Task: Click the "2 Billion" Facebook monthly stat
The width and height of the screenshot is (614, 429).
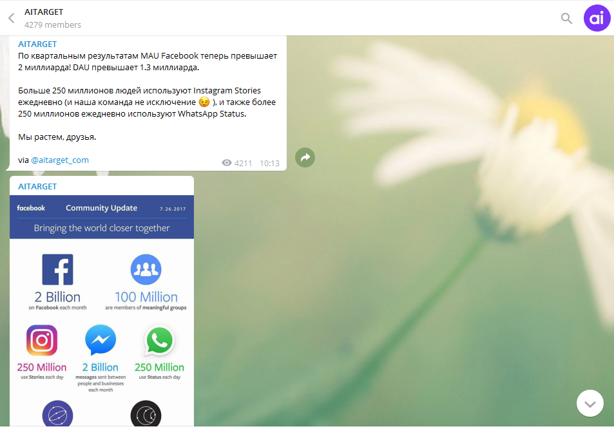Action: [x=57, y=297]
